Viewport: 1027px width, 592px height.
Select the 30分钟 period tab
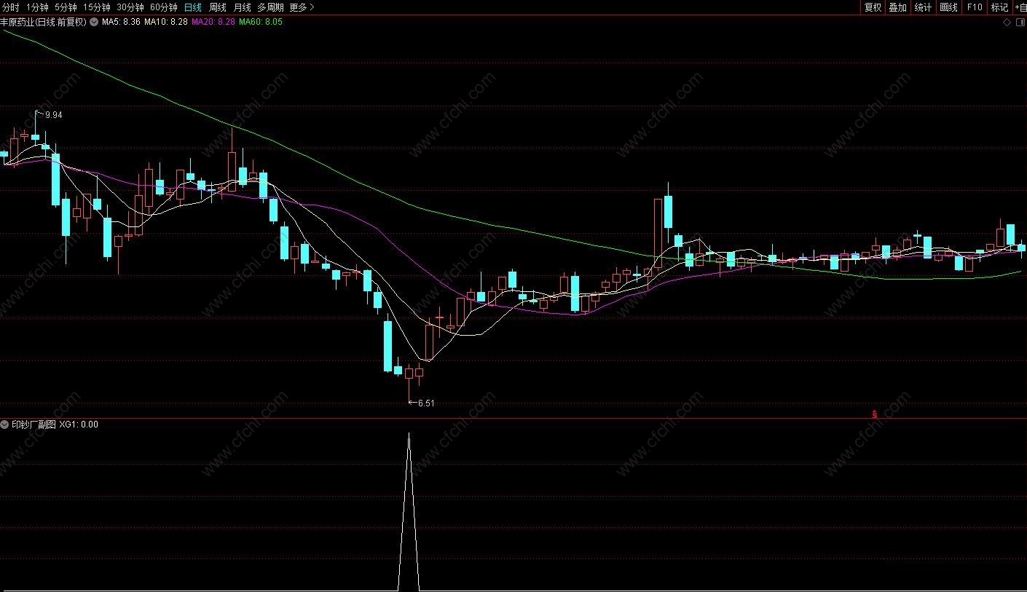[x=130, y=7]
